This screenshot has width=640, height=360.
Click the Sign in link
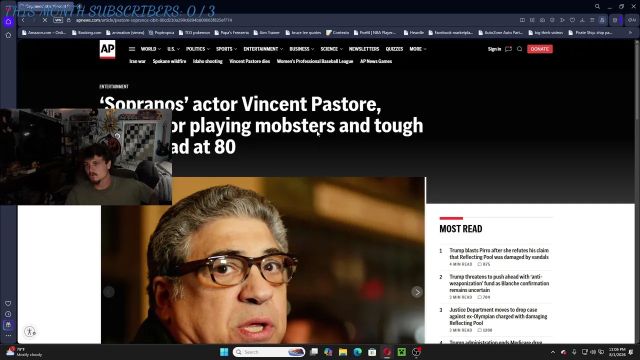coord(494,49)
